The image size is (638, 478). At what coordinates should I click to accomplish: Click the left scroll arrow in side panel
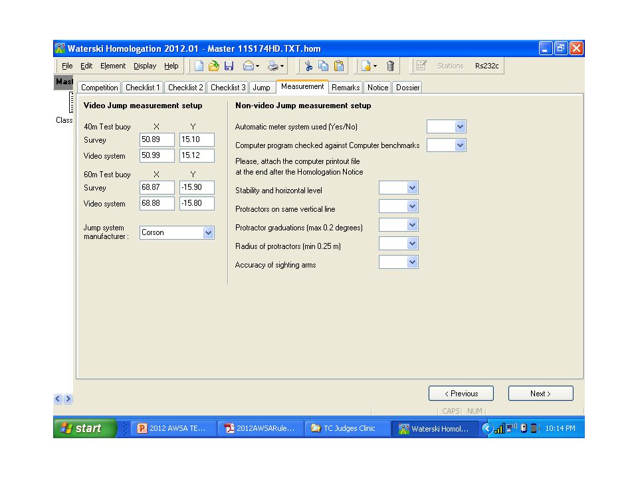pyautogui.click(x=58, y=399)
